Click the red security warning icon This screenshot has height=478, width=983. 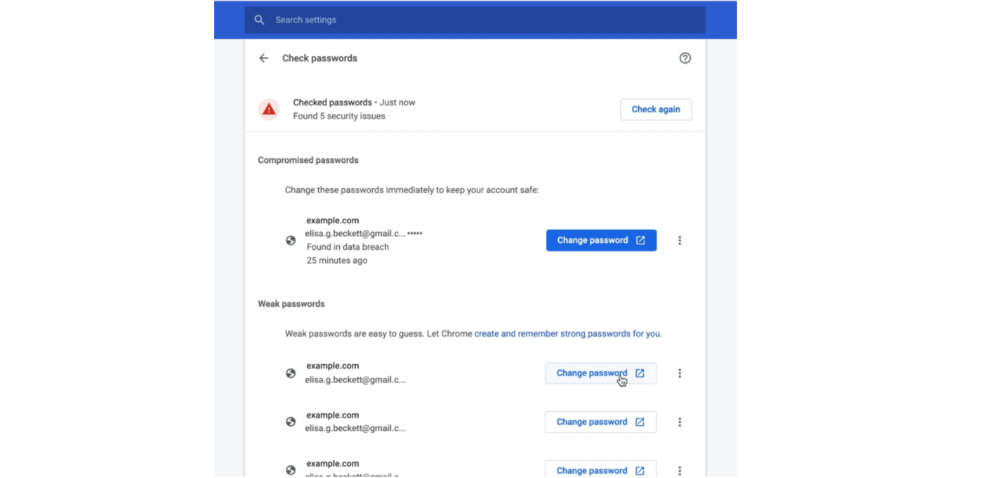[269, 109]
